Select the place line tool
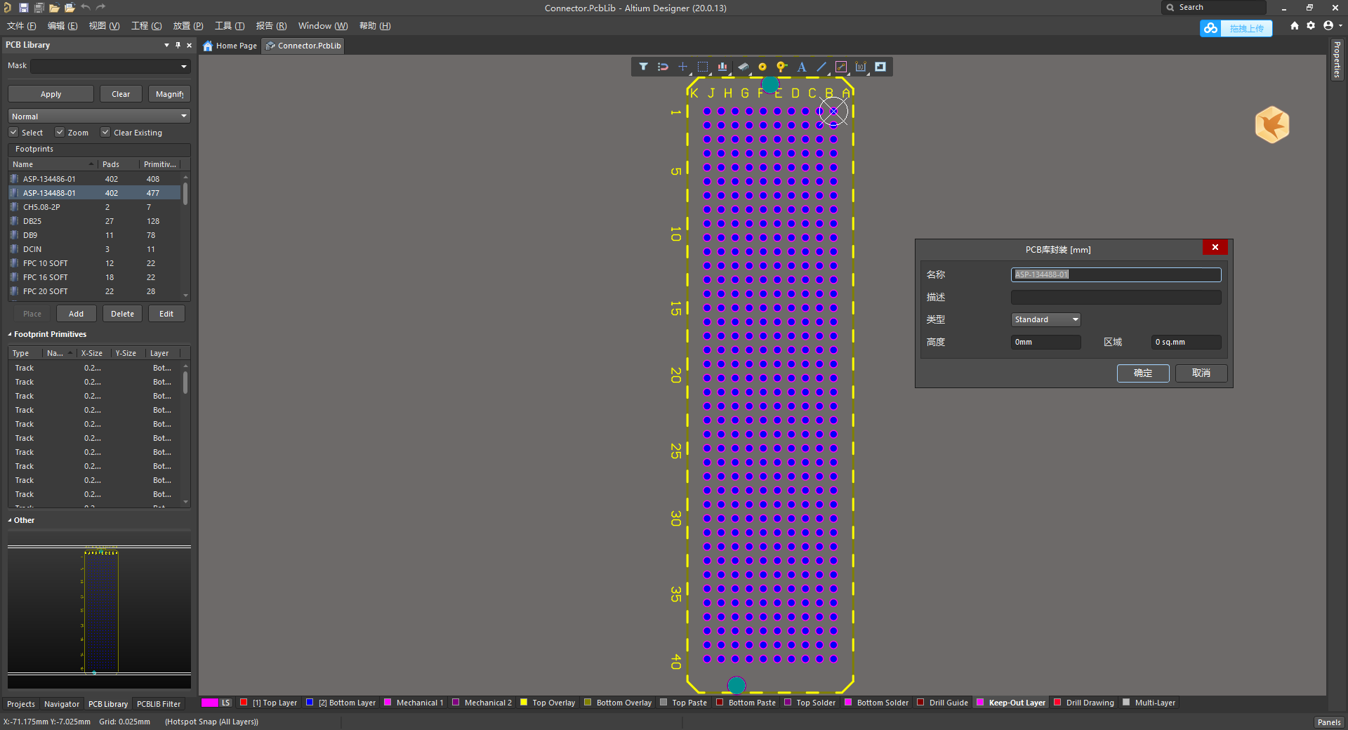 pyautogui.click(x=821, y=67)
